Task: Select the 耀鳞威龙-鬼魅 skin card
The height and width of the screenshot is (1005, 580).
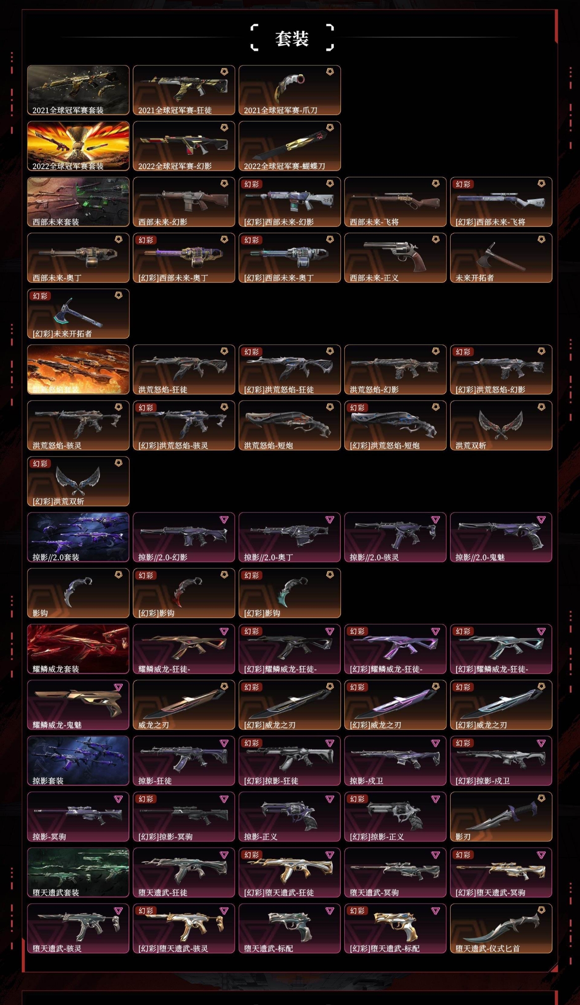Action: [x=78, y=705]
